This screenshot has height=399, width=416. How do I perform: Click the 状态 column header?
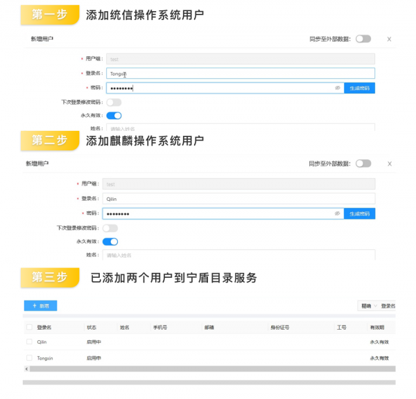92,328
